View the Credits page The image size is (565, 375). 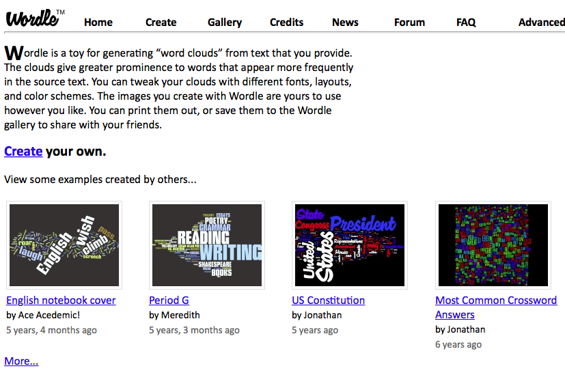(x=286, y=23)
